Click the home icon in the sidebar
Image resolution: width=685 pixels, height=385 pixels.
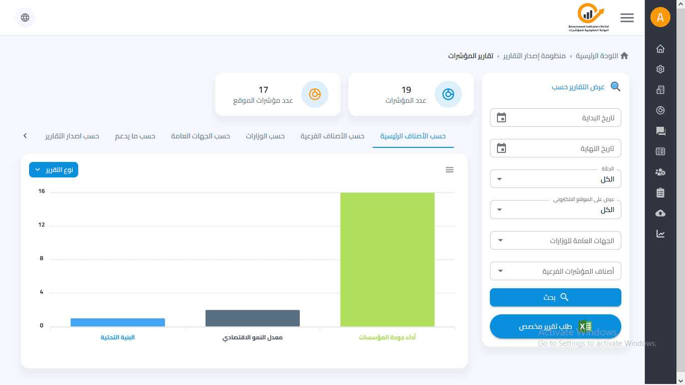point(660,49)
